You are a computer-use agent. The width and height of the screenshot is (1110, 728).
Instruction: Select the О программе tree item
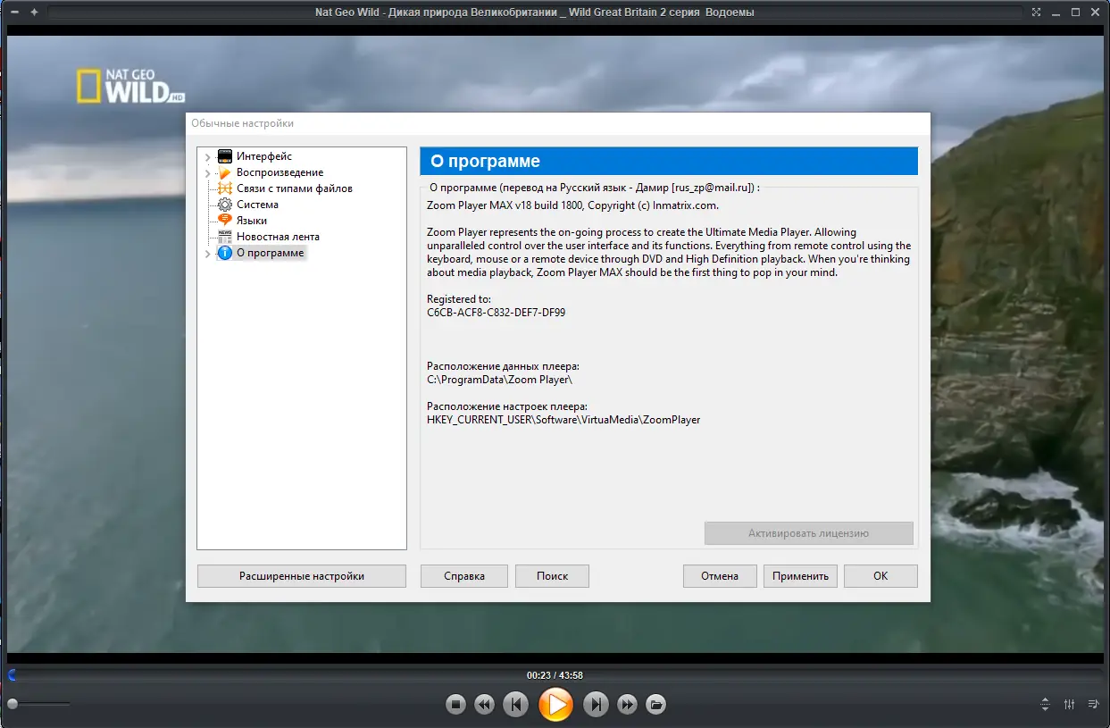point(270,253)
